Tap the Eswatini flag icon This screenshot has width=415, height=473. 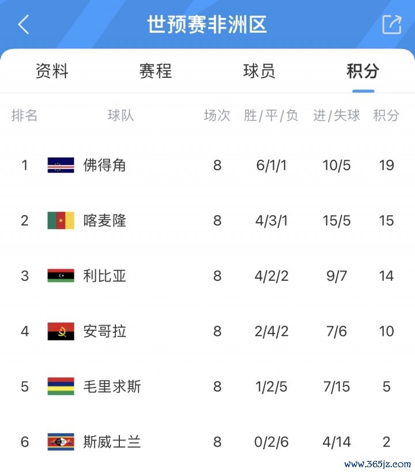[61, 442]
